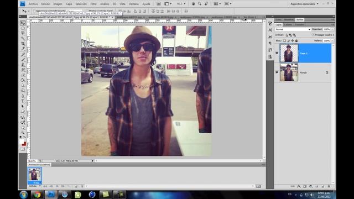Hide the Capa 1 layer with its eye icon
The width and height of the screenshot is (354, 199).
coord(277,53)
